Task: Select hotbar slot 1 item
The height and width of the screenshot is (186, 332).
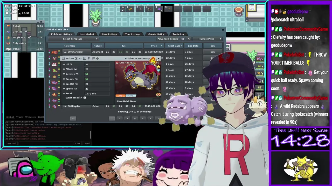Action: point(130,9)
